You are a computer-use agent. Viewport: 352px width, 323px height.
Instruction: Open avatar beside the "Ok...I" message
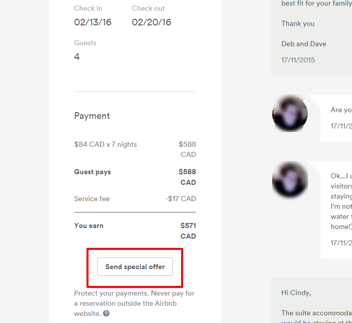[x=290, y=180]
